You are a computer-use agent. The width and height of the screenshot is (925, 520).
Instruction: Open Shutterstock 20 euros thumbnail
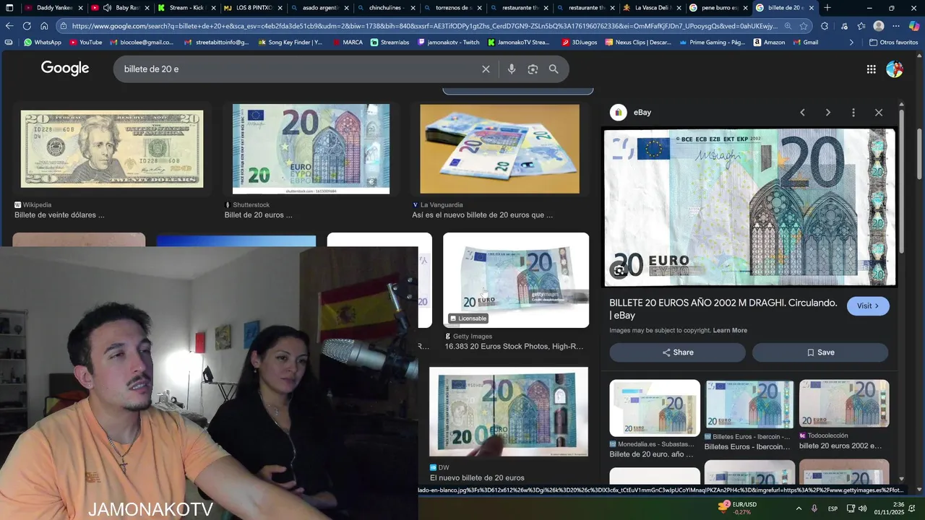[x=311, y=149]
